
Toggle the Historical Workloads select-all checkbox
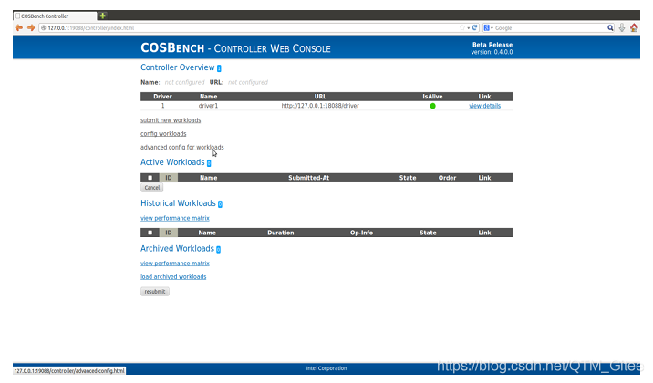(x=150, y=233)
